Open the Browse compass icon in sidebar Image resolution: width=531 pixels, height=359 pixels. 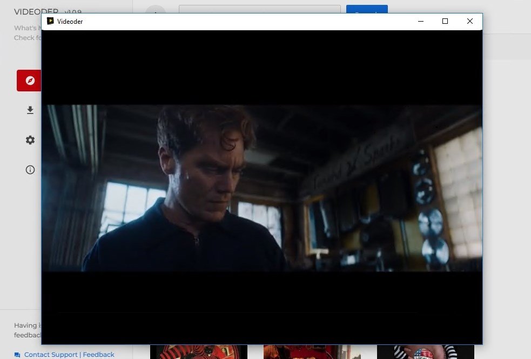[30, 81]
